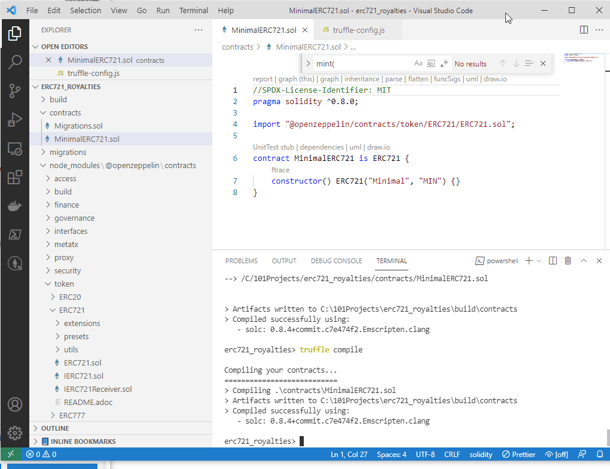Open the Search view in the activity bar

coord(15,62)
